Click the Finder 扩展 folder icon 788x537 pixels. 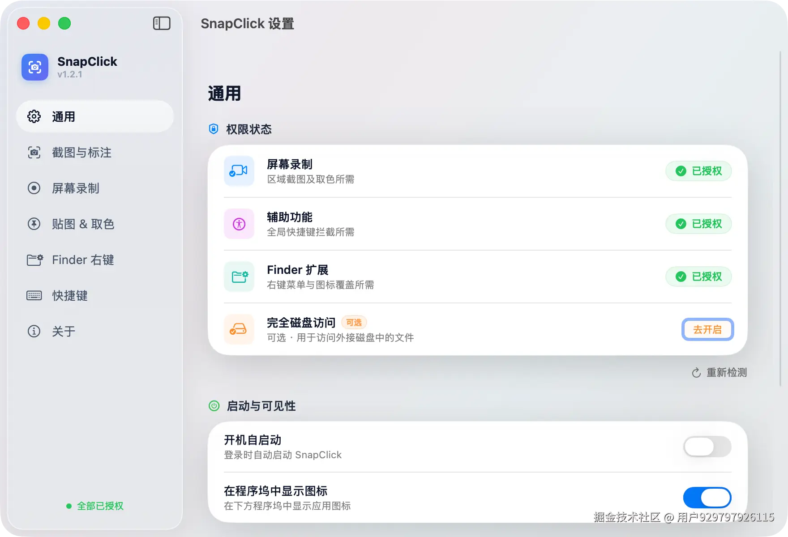pyautogui.click(x=239, y=277)
